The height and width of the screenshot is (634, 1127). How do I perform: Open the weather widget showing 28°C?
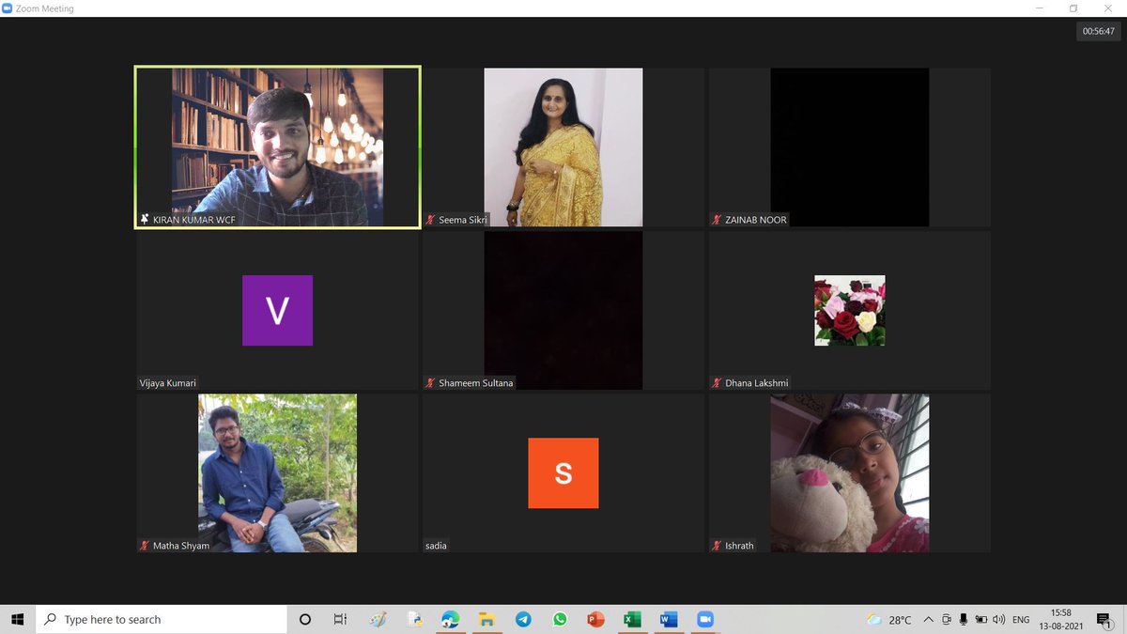pyautogui.click(x=888, y=619)
